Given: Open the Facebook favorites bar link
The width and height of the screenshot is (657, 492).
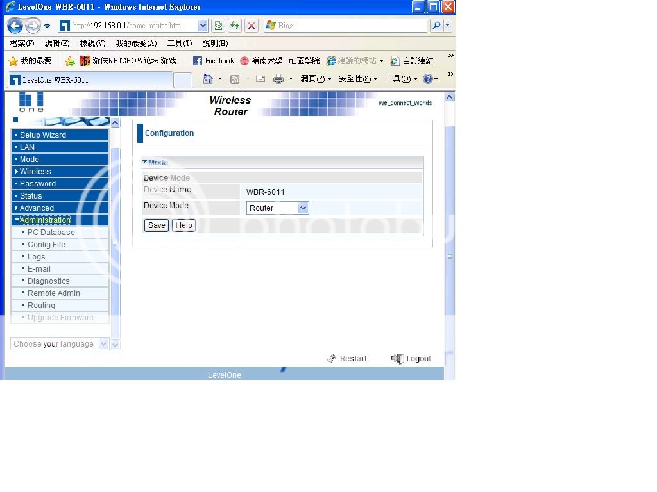Looking at the screenshot, I should pos(214,61).
